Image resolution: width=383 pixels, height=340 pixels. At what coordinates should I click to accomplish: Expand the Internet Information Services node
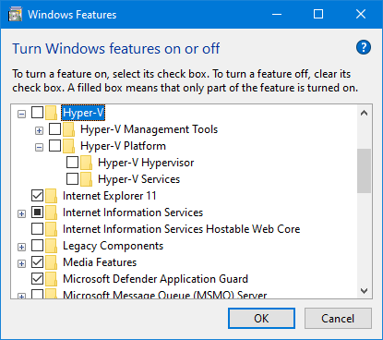21,214
